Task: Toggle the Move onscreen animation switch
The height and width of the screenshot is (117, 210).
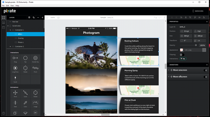Action: 205,70
